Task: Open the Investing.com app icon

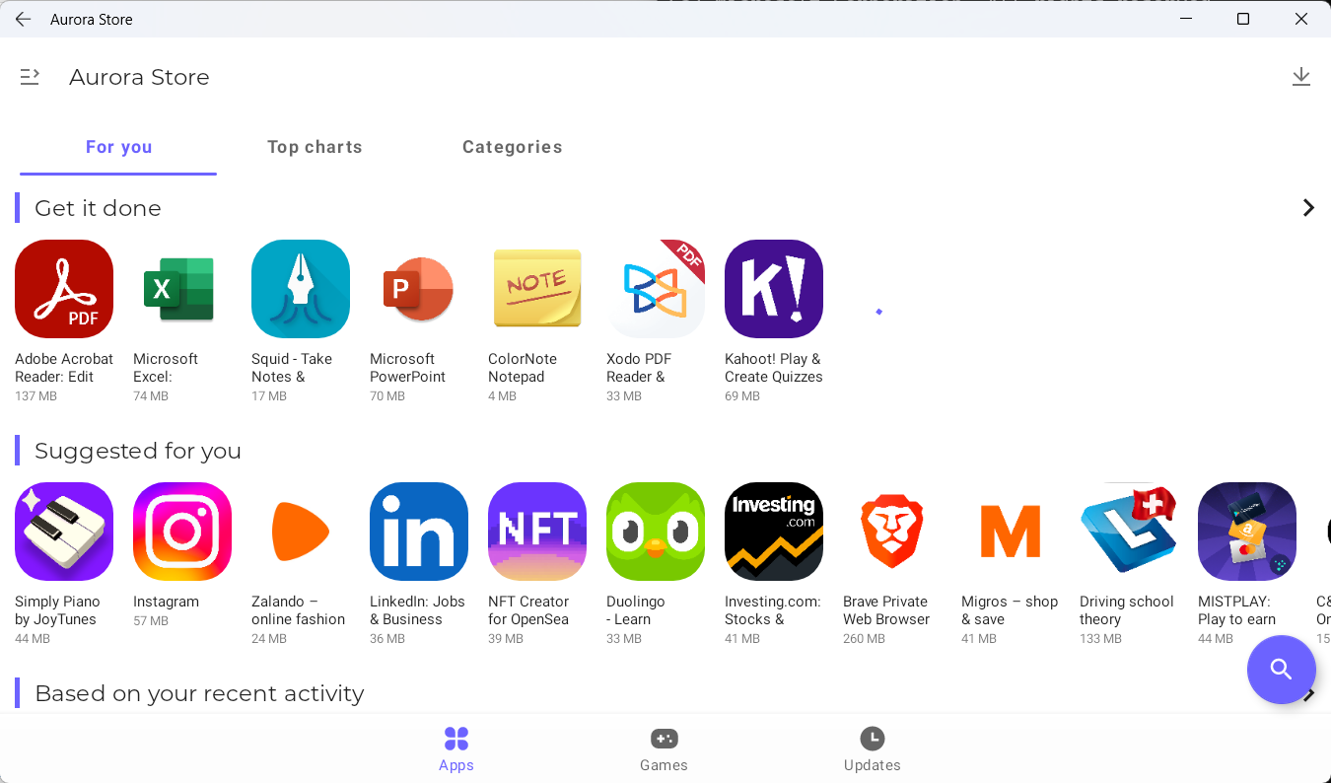Action: click(774, 532)
